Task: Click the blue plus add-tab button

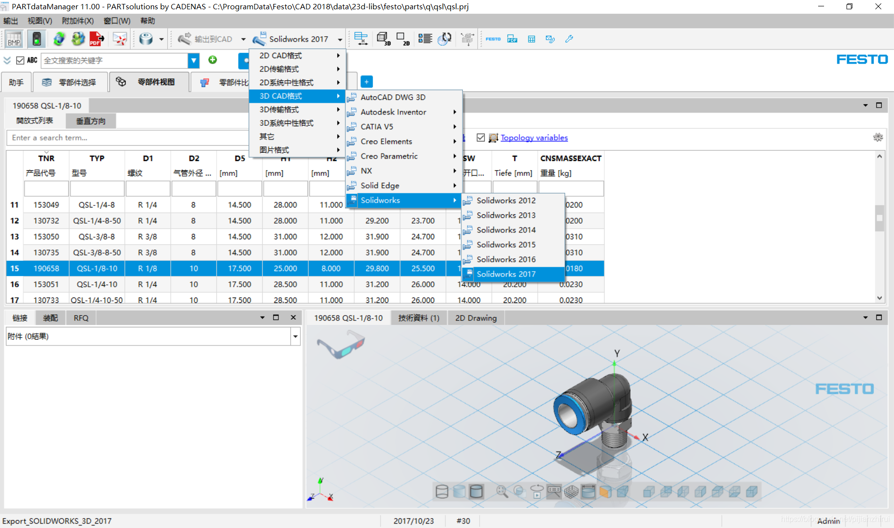Action: pyautogui.click(x=367, y=82)
